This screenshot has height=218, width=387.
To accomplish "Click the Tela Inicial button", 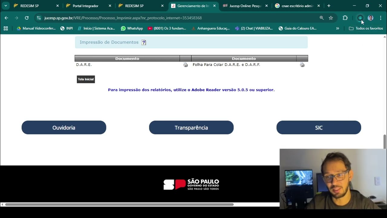I will (x=86, y=79).
